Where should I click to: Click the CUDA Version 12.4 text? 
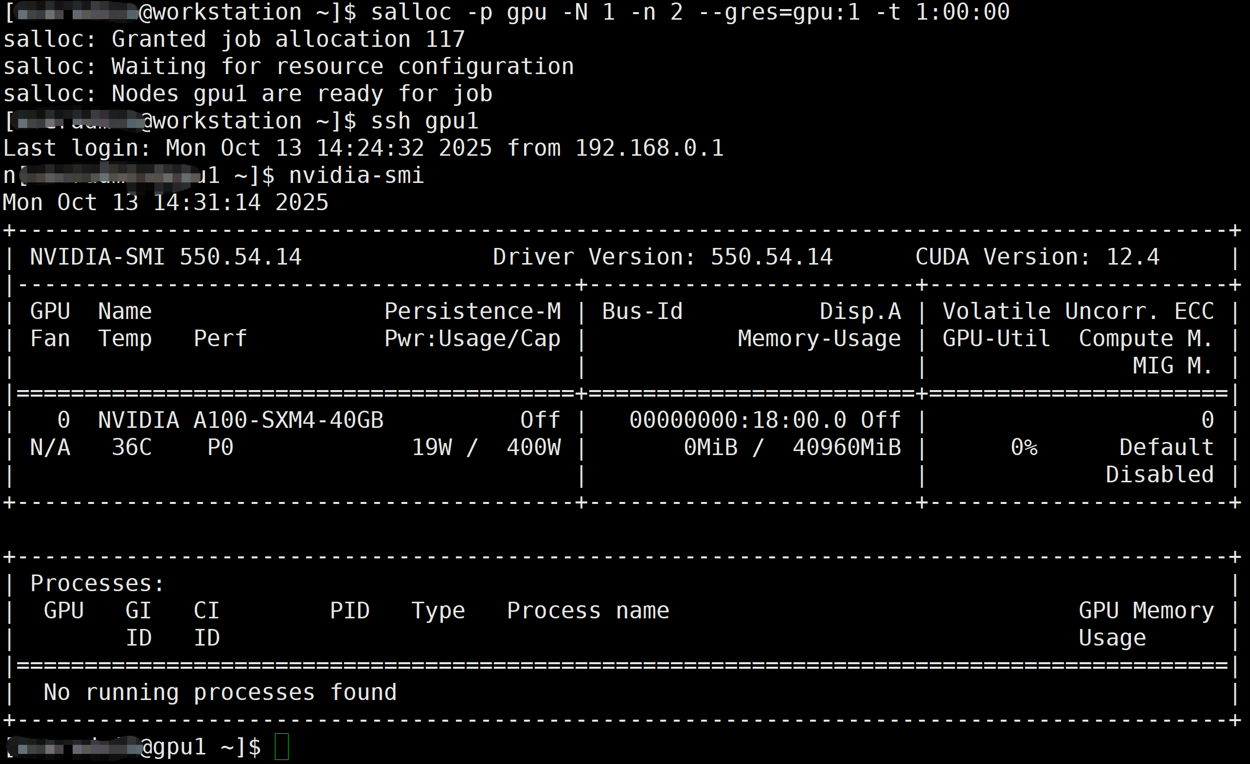pyautogui.click(x=1037, y=257)
